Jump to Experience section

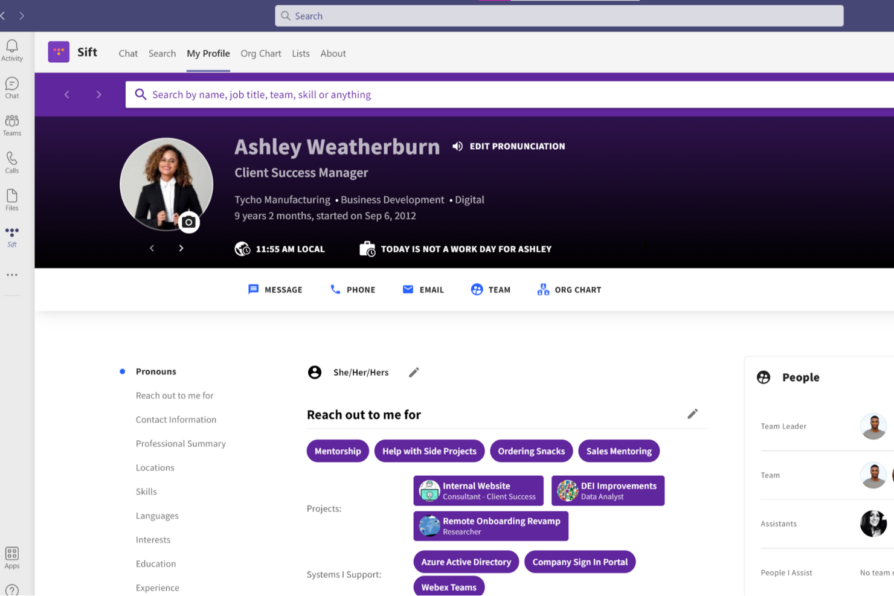tap(157, 588)
